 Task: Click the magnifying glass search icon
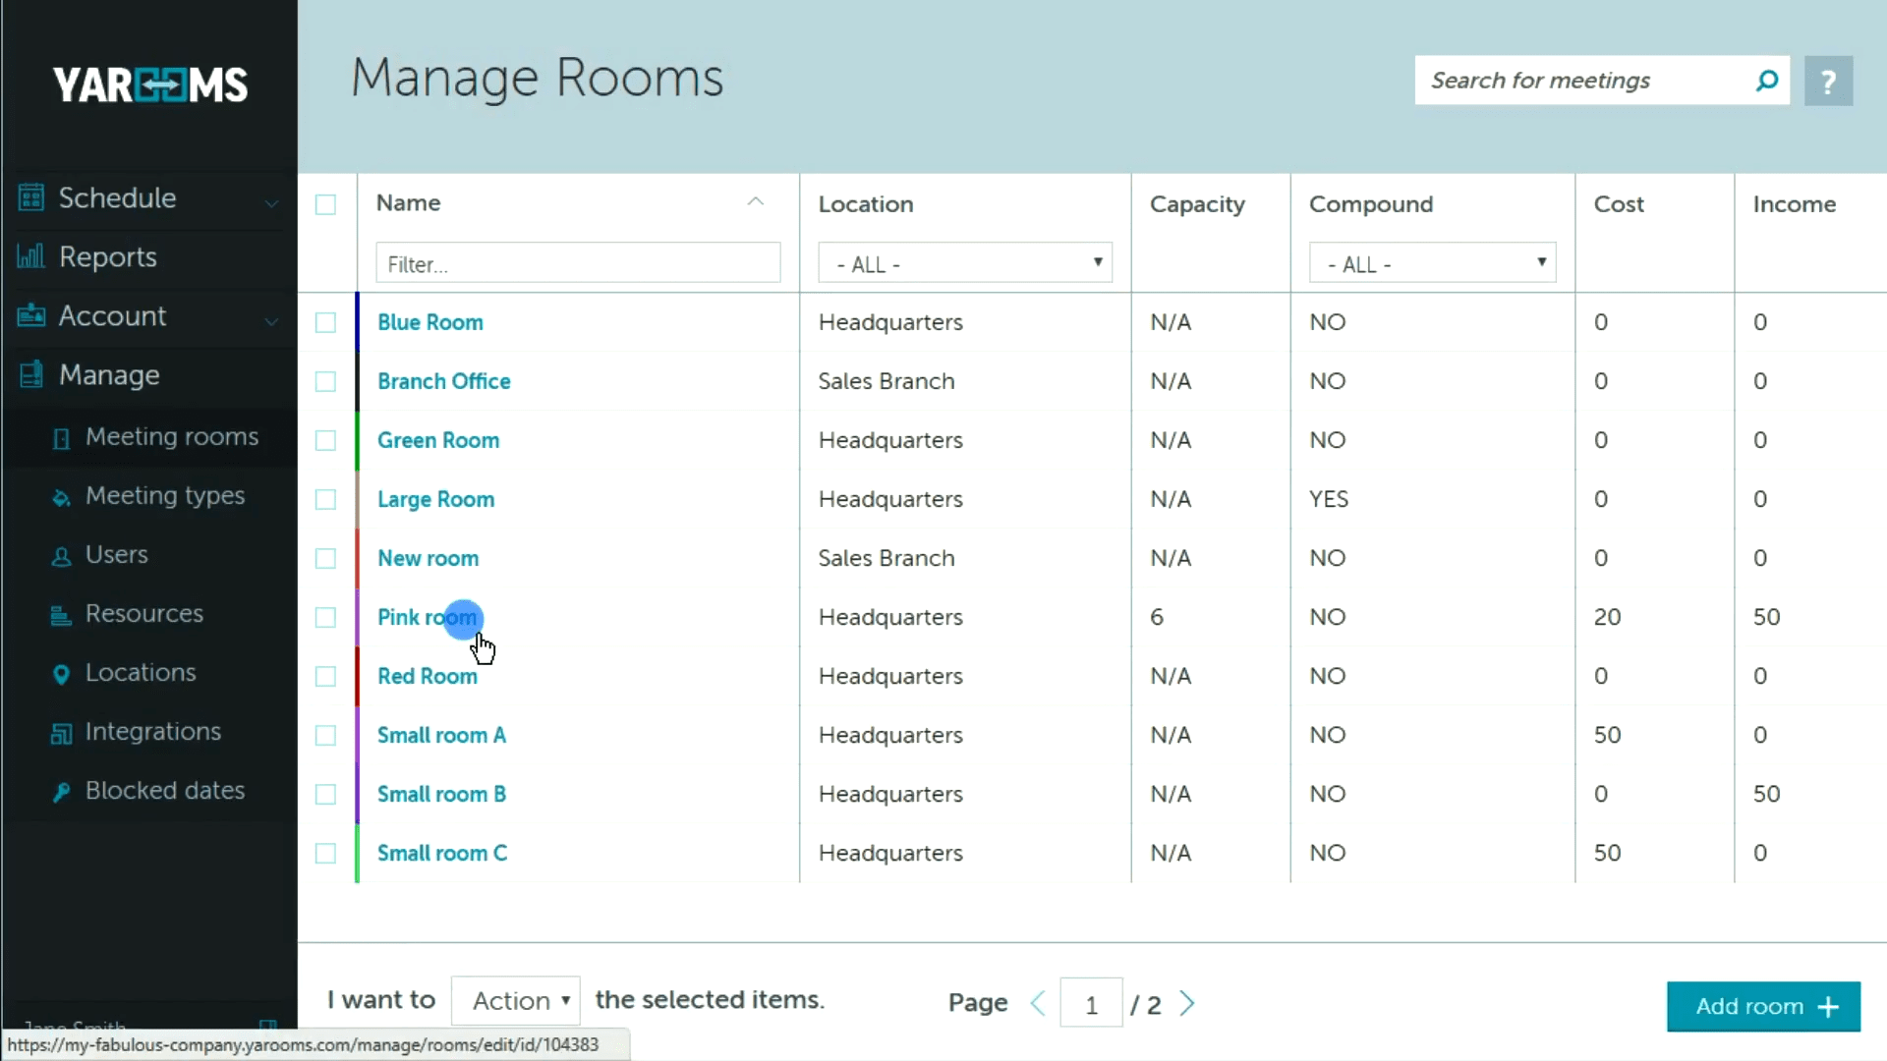1767,81
